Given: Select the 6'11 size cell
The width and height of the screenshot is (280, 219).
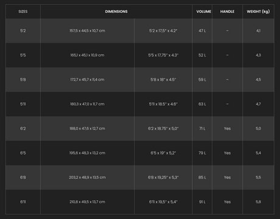Looking at the screenshot, I should click(x=23, y=202).
